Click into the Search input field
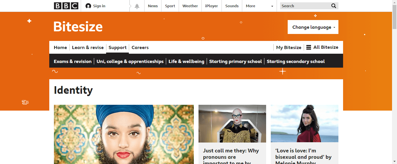Screen dimensions: 397x164 coord(305,6)
